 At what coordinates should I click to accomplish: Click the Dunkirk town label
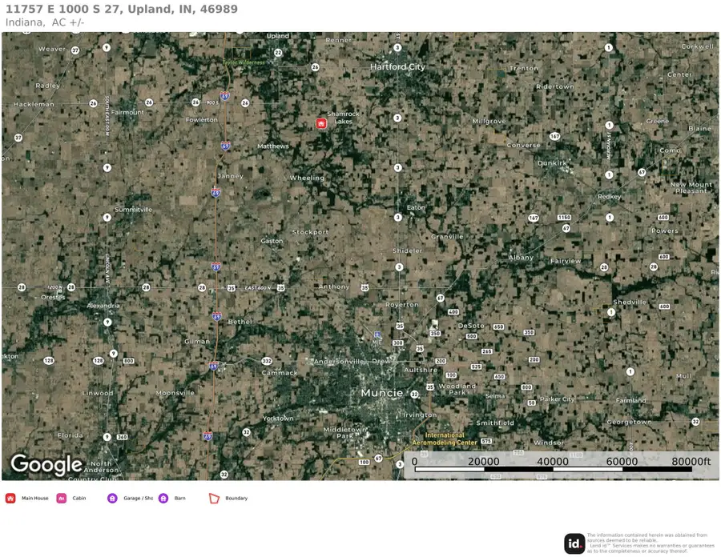coord(552,162)
